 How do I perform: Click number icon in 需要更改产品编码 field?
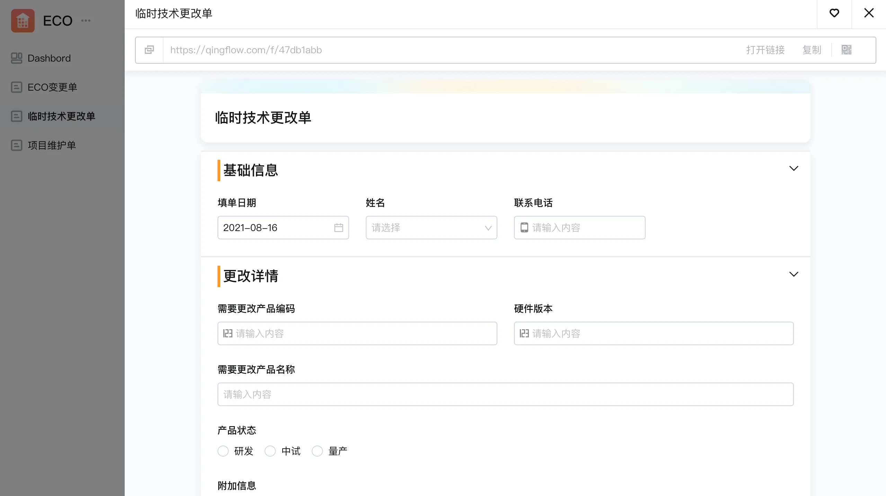tap(228, 333)
